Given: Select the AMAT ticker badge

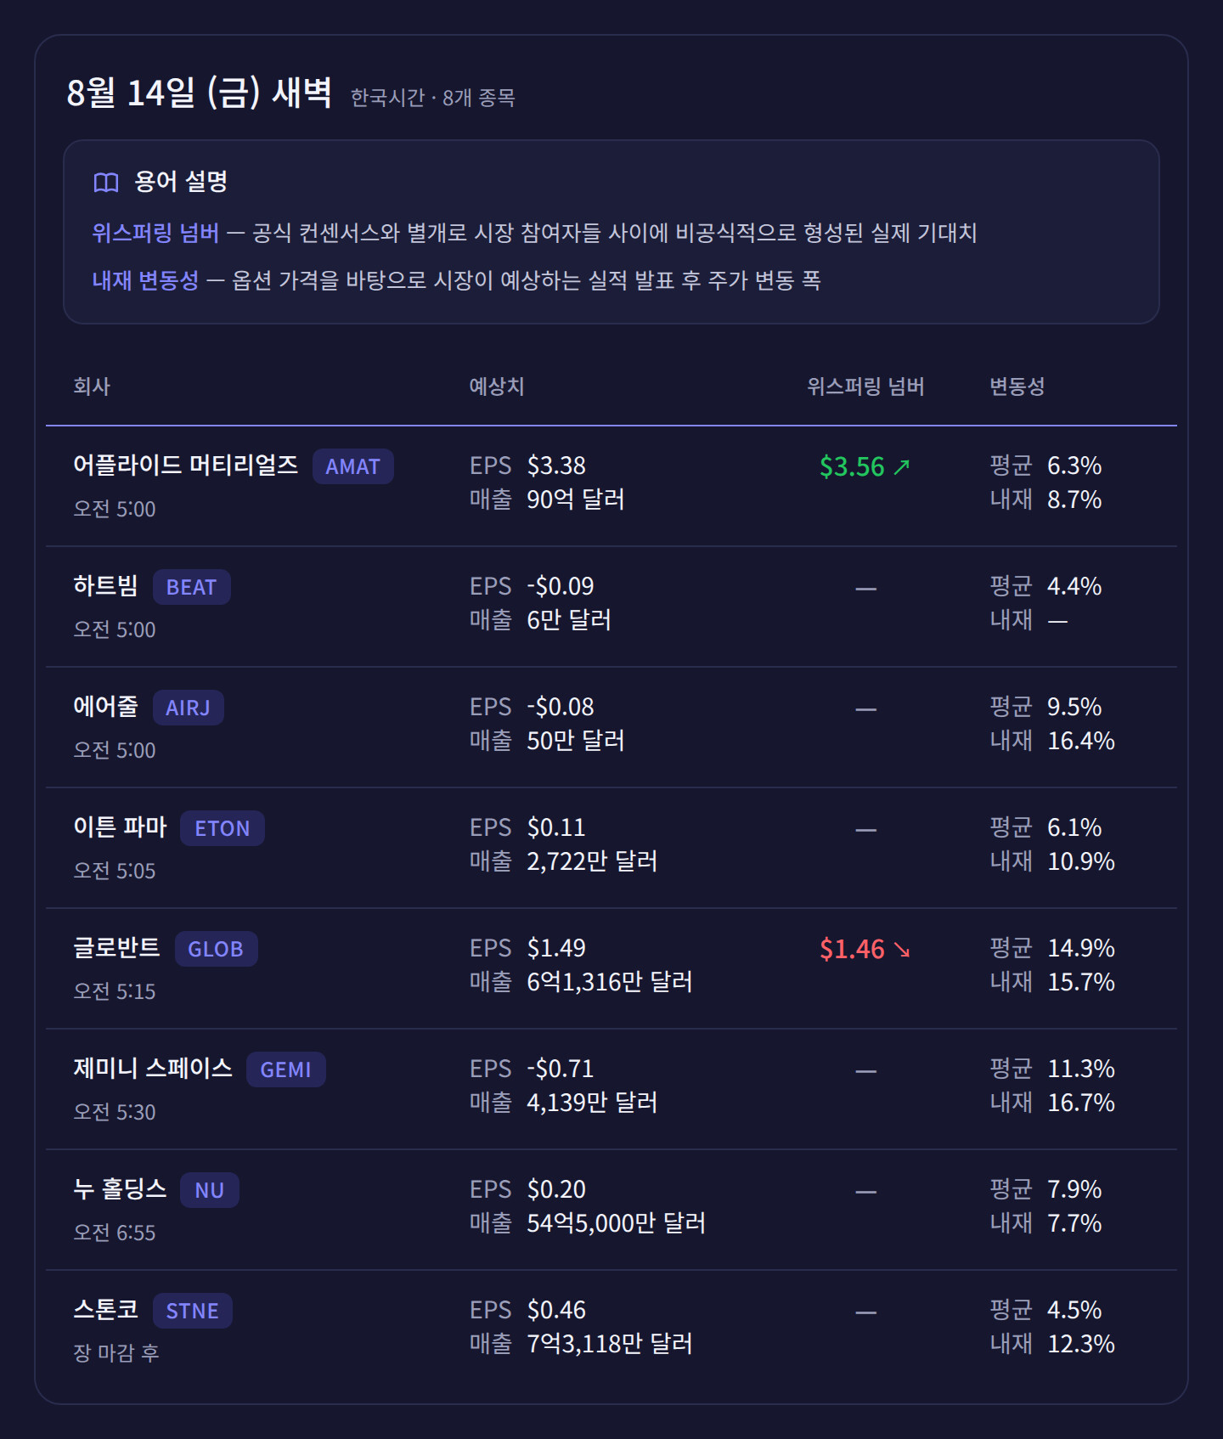Looking at the screenshot, I should [x=352, y=466].
